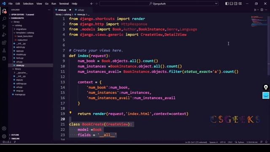Open the File menu
Viewport: 270px width, 152px height.
[x=11, y=4]
